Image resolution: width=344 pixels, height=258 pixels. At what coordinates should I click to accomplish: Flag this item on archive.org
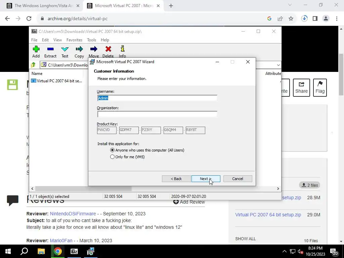320,88
